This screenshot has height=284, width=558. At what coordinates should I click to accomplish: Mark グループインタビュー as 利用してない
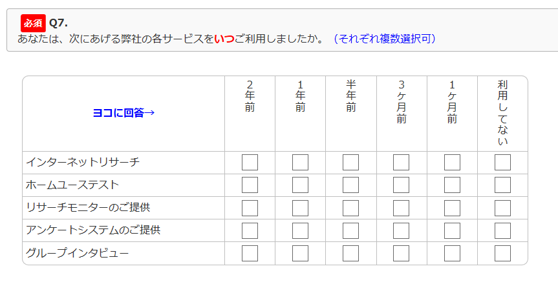[x=502, y=253]
